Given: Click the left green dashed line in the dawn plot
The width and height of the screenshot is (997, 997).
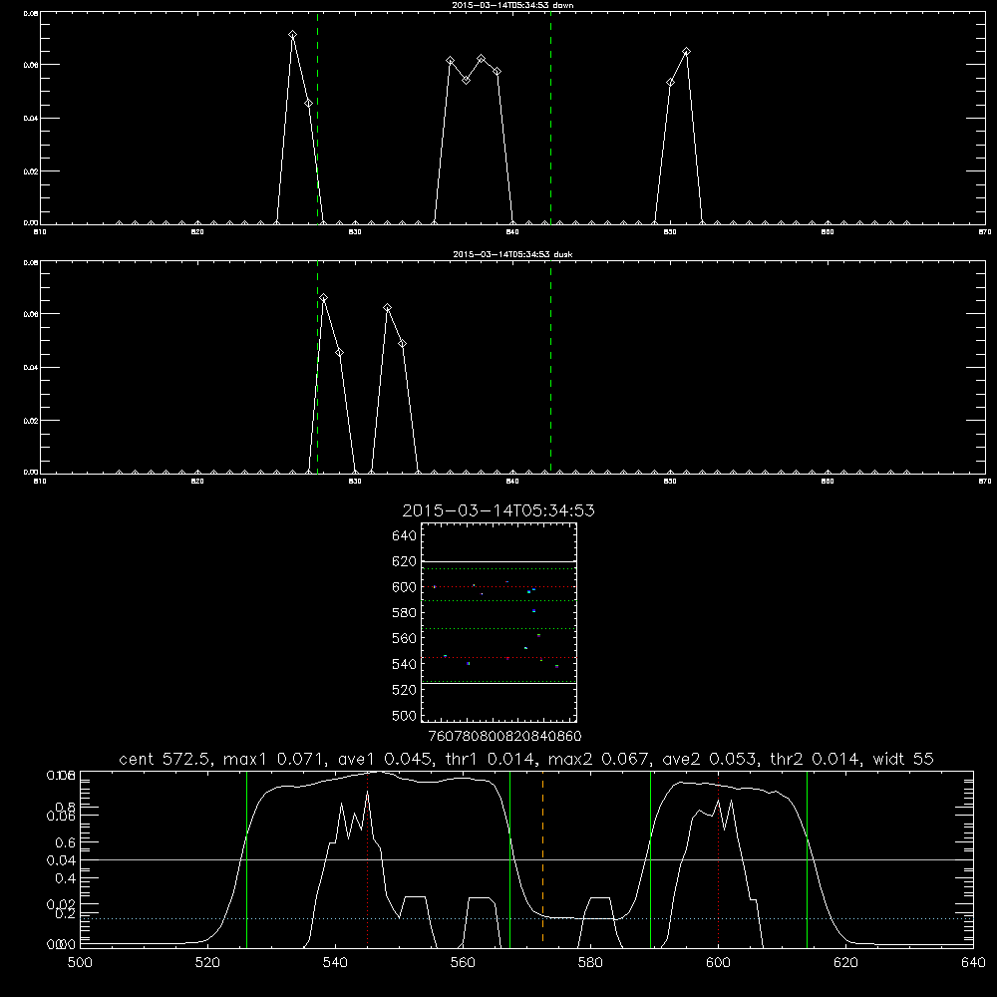Looking at the screenshot, I should (x=317, y=119).
